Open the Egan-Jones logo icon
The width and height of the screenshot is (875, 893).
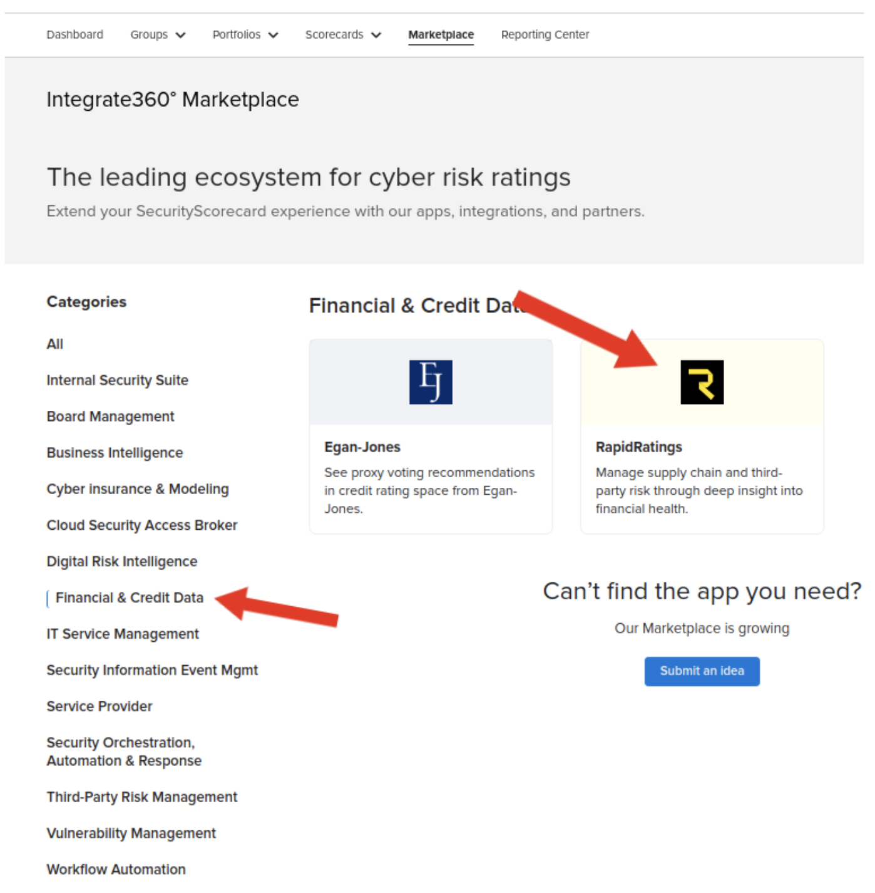431,382
